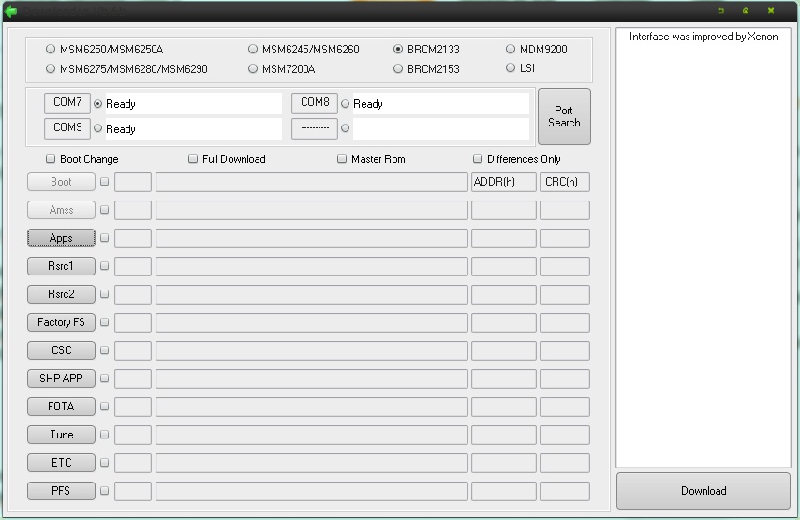The image size is (800, 520).
Task: Click the CSC file button
Action: coord(61,350)
